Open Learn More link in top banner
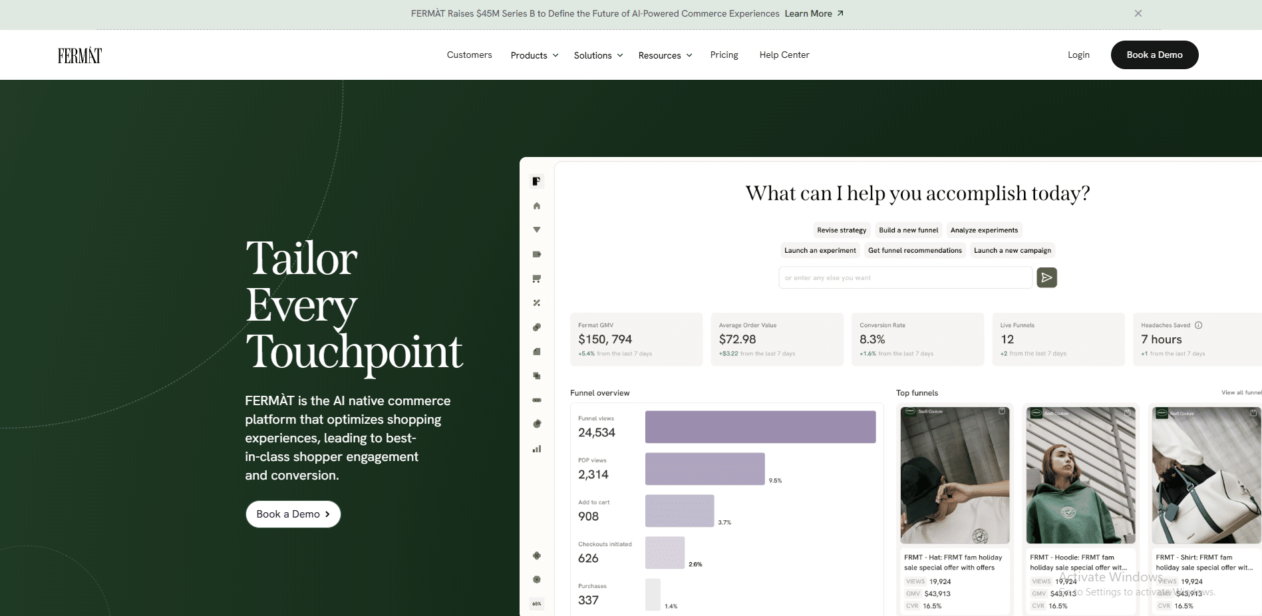This screenshot has height=616, width=1262. click(814, 13)
